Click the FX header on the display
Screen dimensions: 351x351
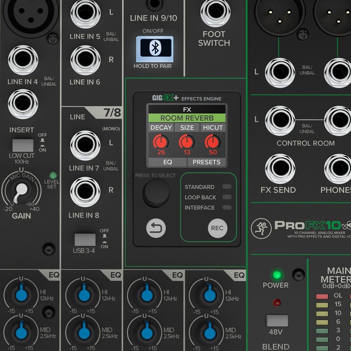(x=187, y=109)
